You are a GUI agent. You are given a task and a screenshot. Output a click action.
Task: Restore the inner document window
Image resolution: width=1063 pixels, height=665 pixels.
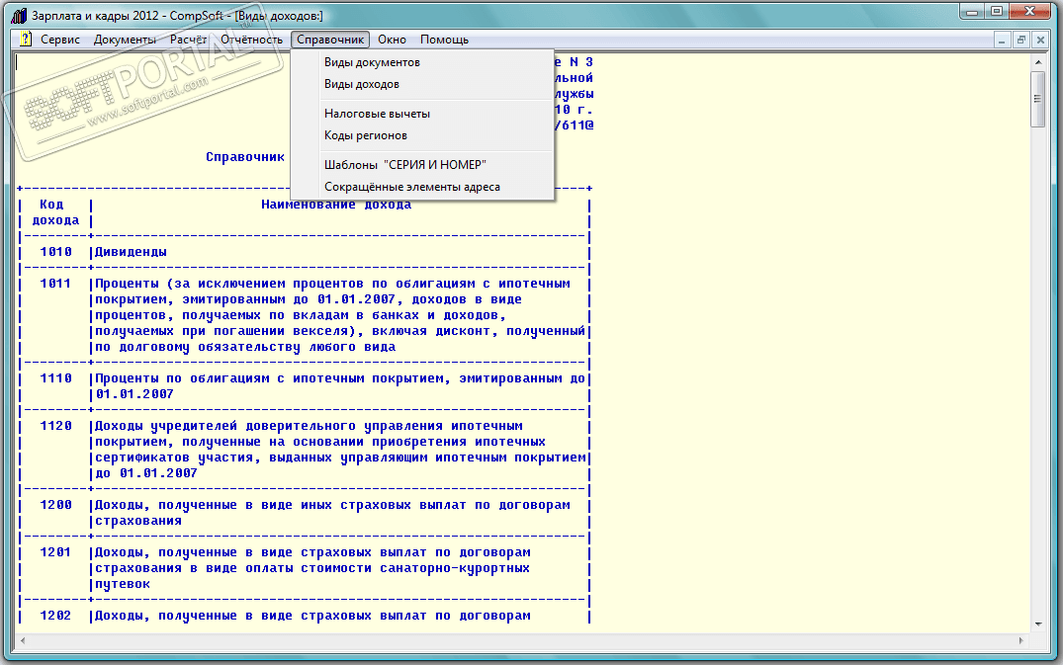point(1020,40)
